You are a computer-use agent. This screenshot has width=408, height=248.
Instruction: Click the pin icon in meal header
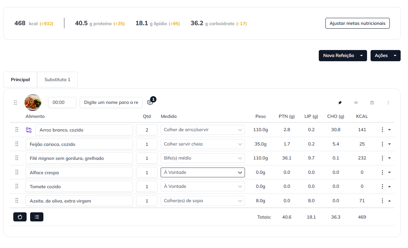click(340, 103)
